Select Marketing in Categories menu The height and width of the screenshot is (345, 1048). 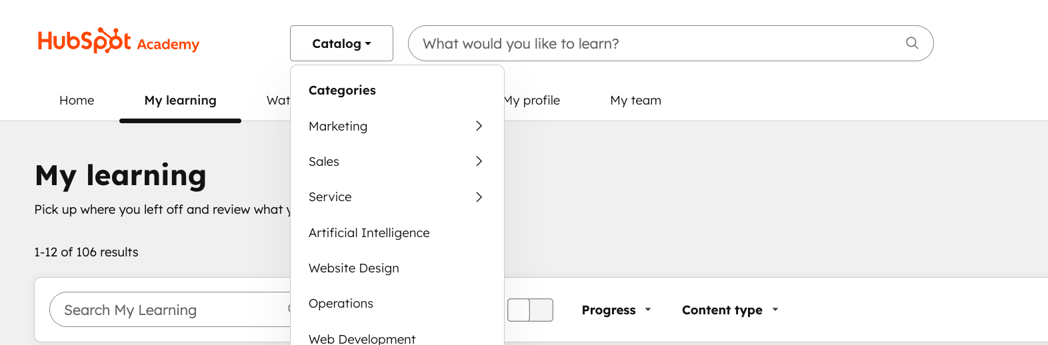coord(338,126)
